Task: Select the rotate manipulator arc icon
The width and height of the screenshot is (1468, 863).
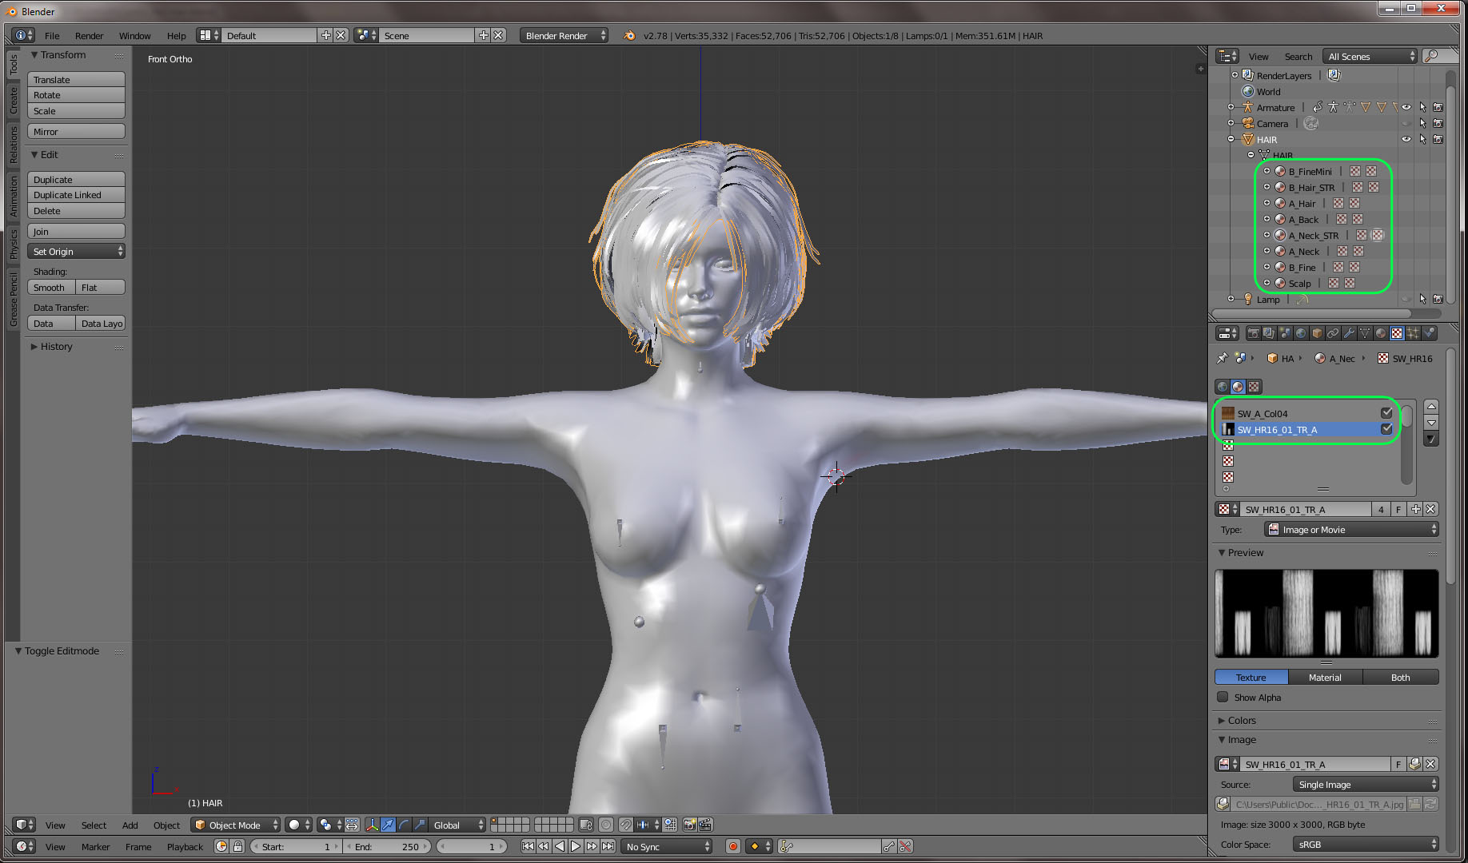Action: point(404,825)
